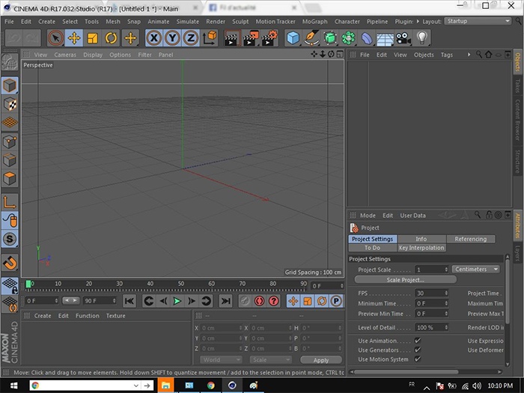Switch to the Referencing tab
The width and height of the screenshot is (524, 393).
point(471,239)
